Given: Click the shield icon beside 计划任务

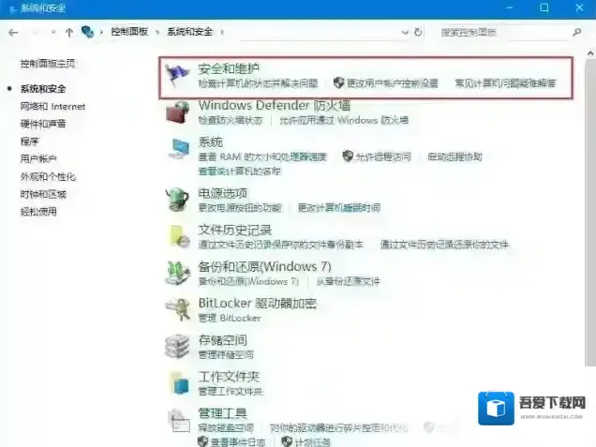Looking at the screenshot, I should point(287,441).
